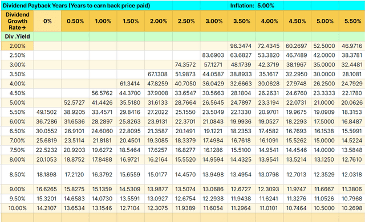Click the cell showing 56.5762

pos(103,93)
